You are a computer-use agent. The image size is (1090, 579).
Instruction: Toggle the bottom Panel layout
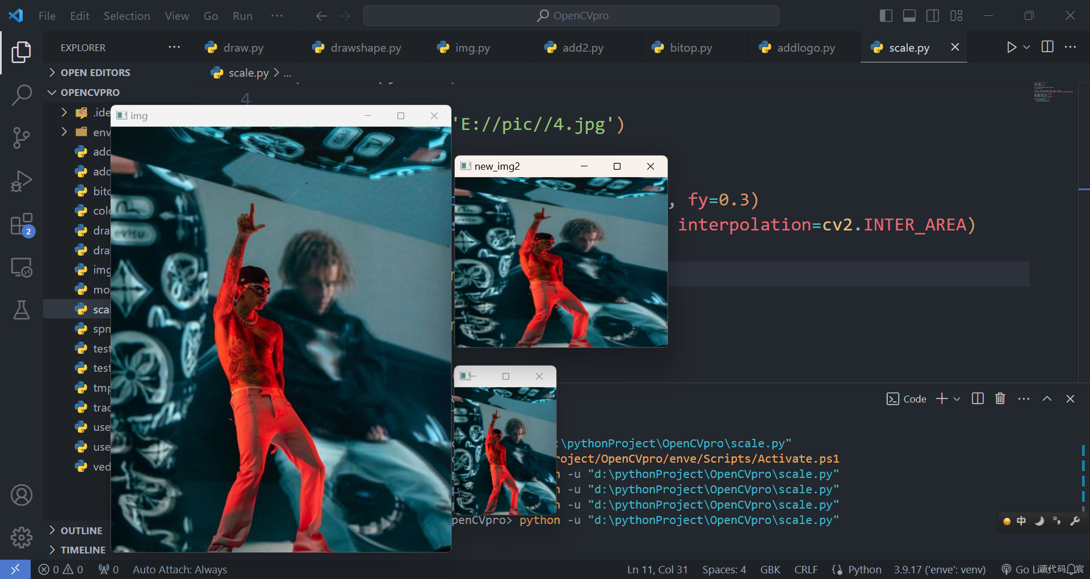[x=909, y=16]
